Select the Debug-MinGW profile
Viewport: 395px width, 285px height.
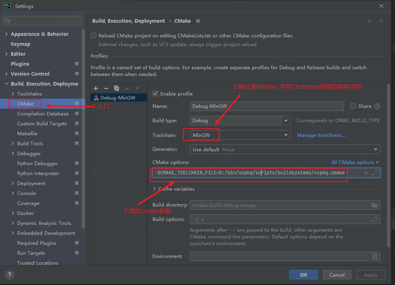click(118, 98)
